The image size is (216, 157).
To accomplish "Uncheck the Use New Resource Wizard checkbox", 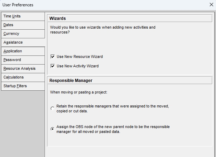I will tap(53, 57).
